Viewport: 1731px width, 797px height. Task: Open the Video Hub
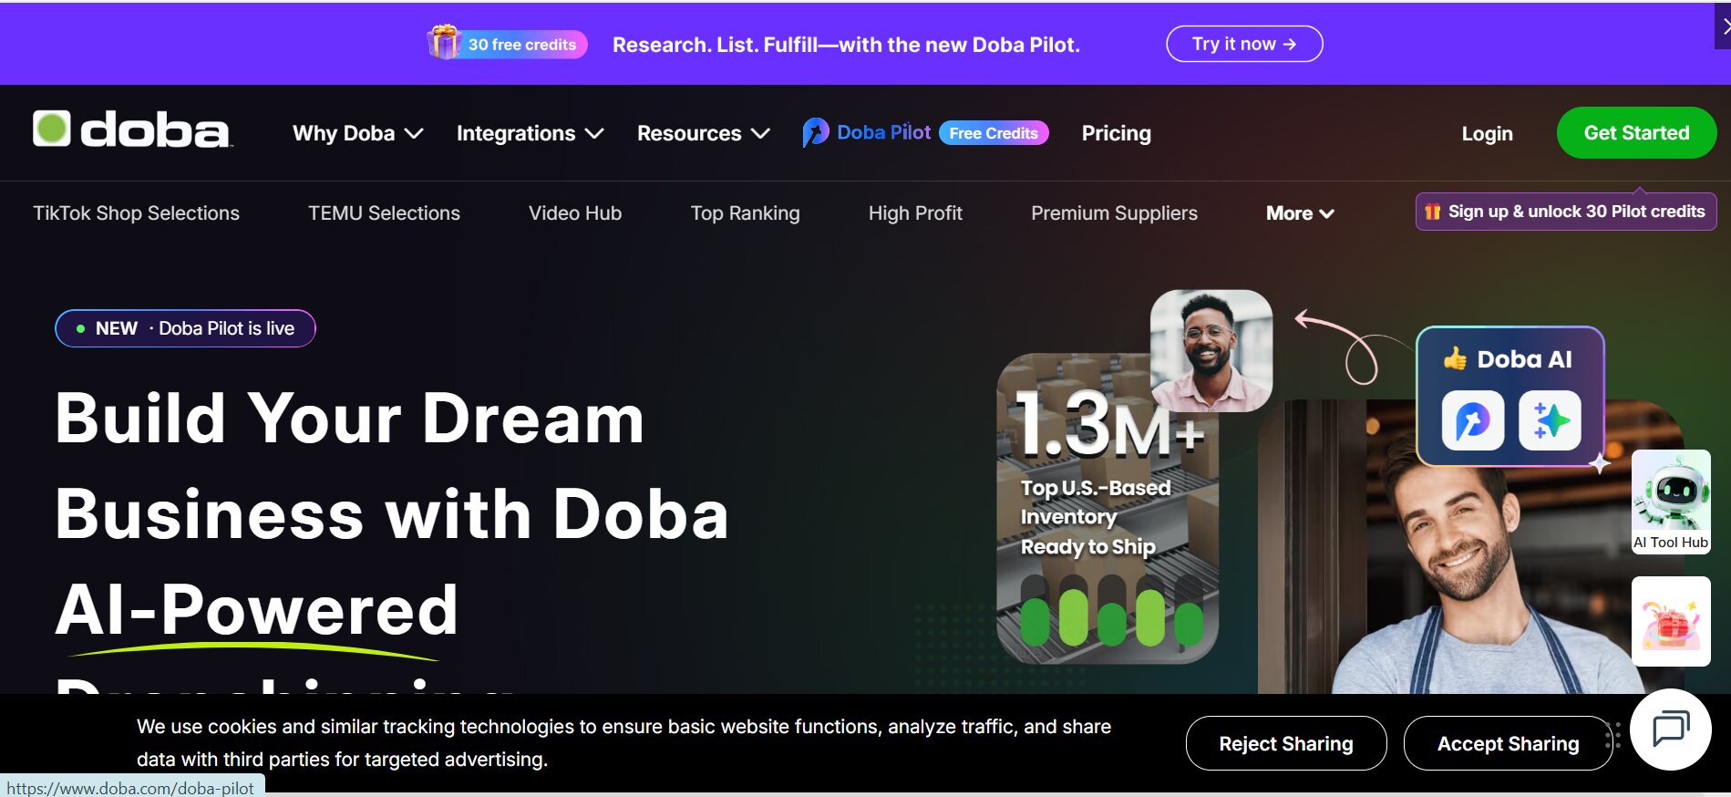(575, 213)
